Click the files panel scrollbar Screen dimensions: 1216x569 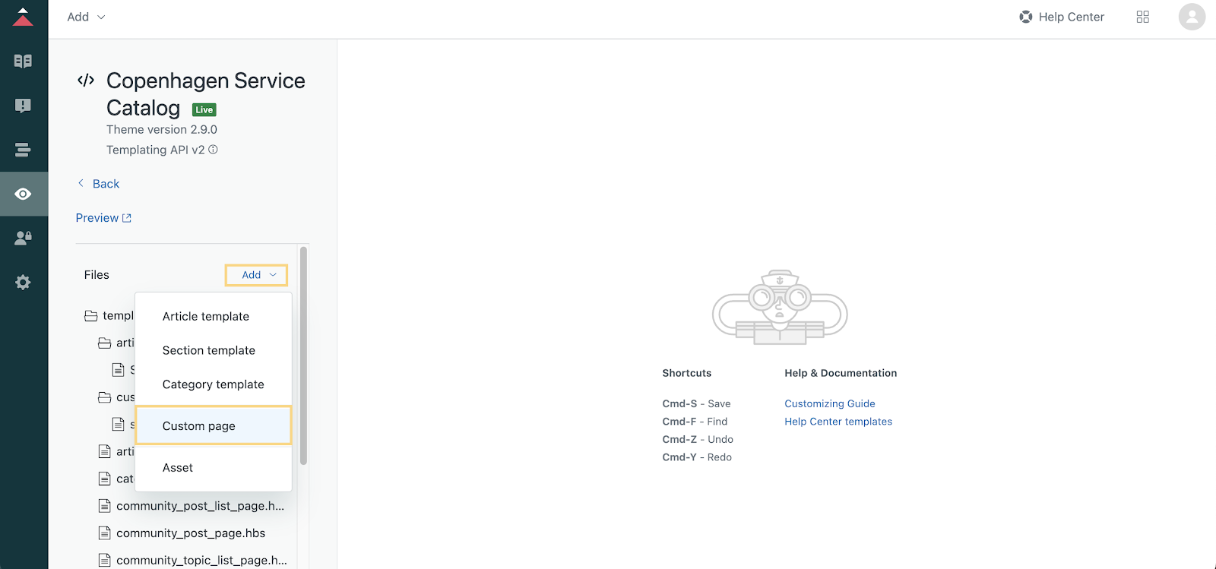click(x=303, y=356)
